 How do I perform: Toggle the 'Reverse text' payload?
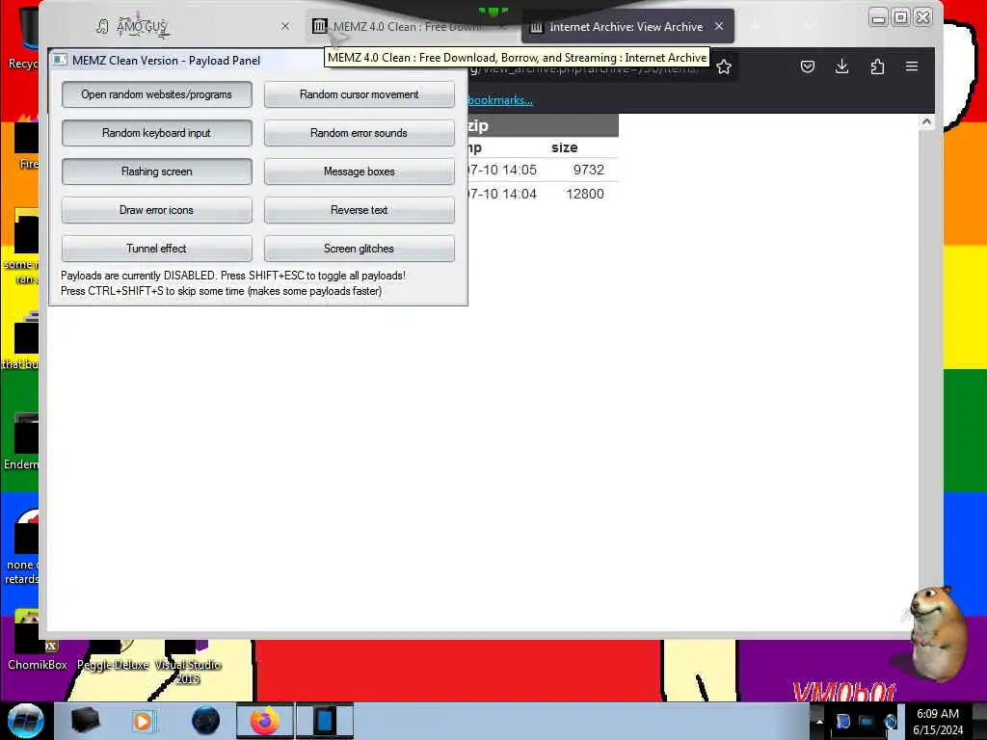click(359, 209)
